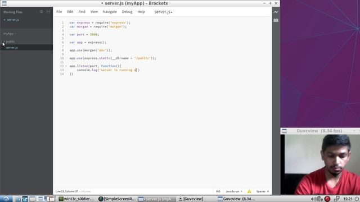
Task: Switch to the server.js Brackets taskbar item
Action: point(156,199)
